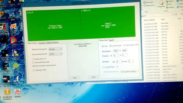Open the cover image file on the desktop
183x103 pixels.
(4, 41)
